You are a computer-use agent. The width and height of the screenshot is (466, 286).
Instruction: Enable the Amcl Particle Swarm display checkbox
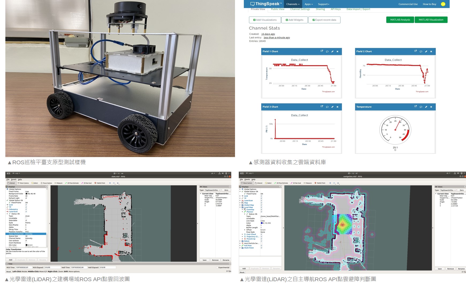[262, 243]
